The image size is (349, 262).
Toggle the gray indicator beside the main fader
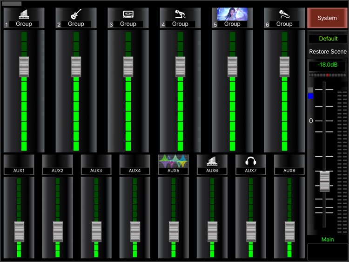[x=310, y=90]
